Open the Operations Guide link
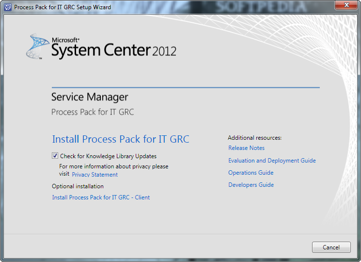The image size is (361, 262). (251, 173)
